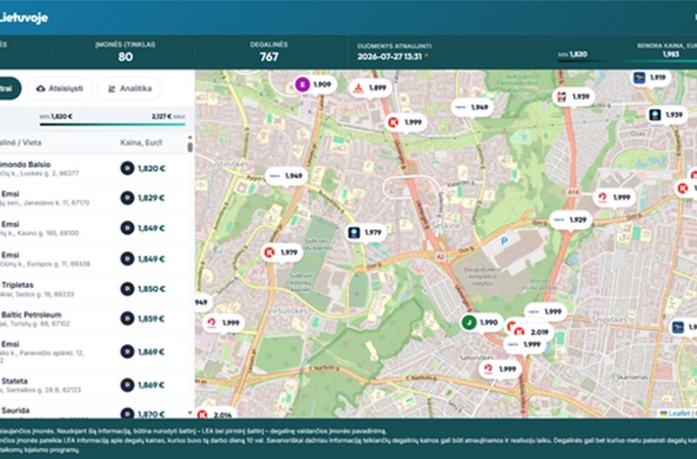Click the red K marker priced 1.999
Screen dimensions: 697x459
click(x=406, y=122)
